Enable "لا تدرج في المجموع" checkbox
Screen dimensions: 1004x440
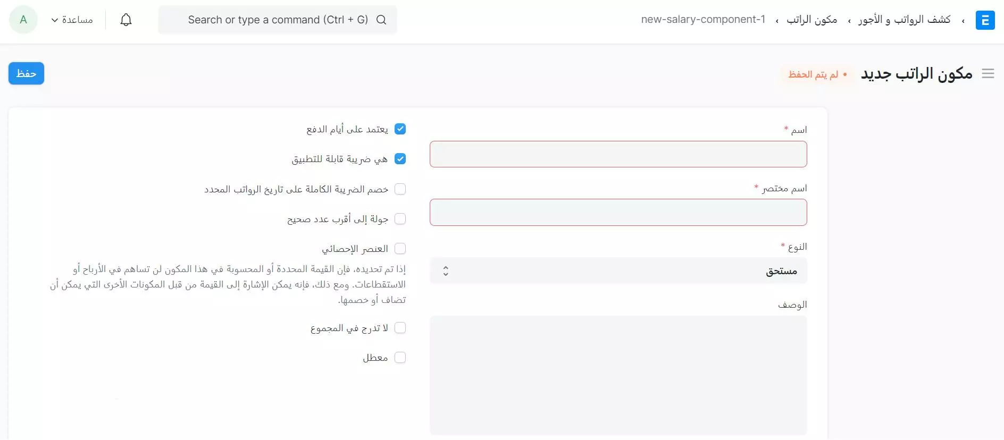[x=400, y=328]
